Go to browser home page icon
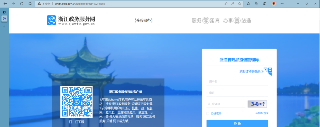This screenshot has width=320, height=127. 30,4
